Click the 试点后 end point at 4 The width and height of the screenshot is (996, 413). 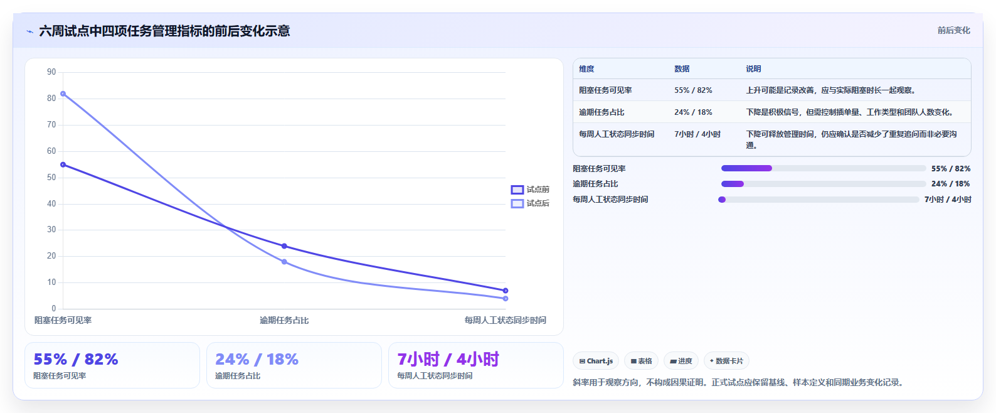(506, 299)
